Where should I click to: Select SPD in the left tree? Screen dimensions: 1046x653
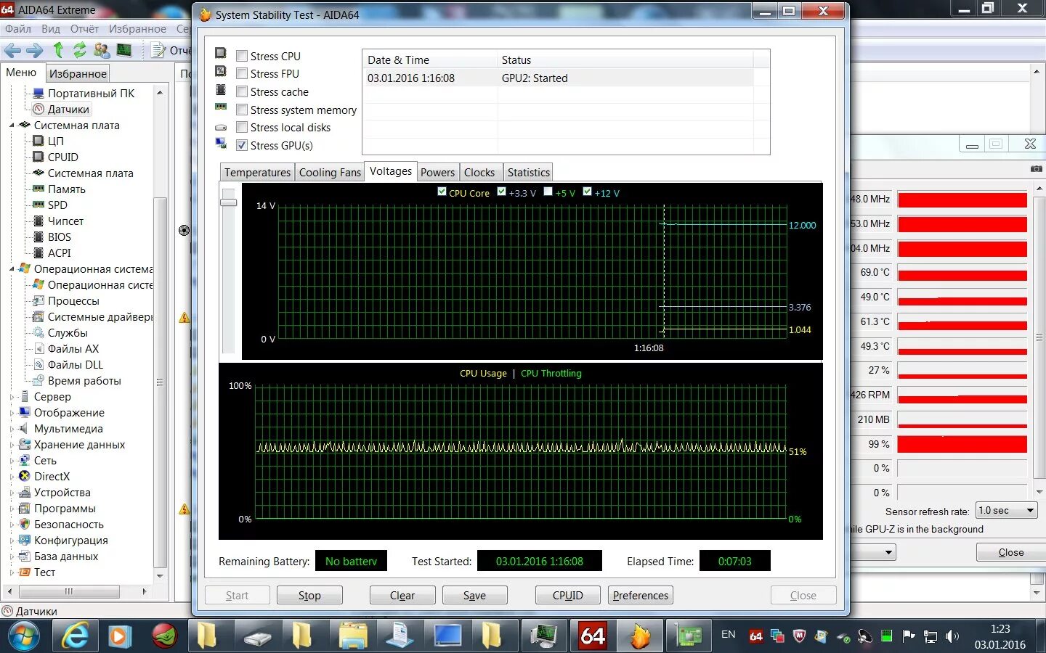pos(57,205)
